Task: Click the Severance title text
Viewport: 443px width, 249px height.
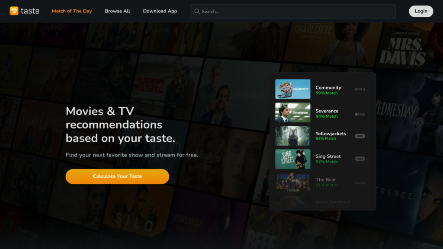Action: (x=327, y=111)
